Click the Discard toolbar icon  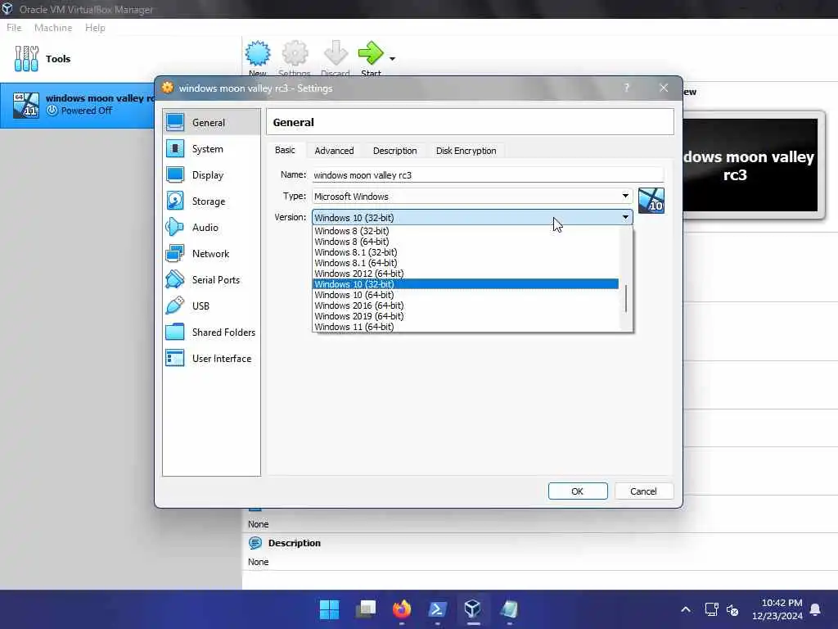(336, 53)
